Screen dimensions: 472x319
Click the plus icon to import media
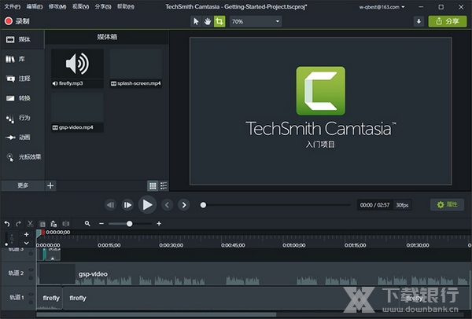(x=51, y=185)
